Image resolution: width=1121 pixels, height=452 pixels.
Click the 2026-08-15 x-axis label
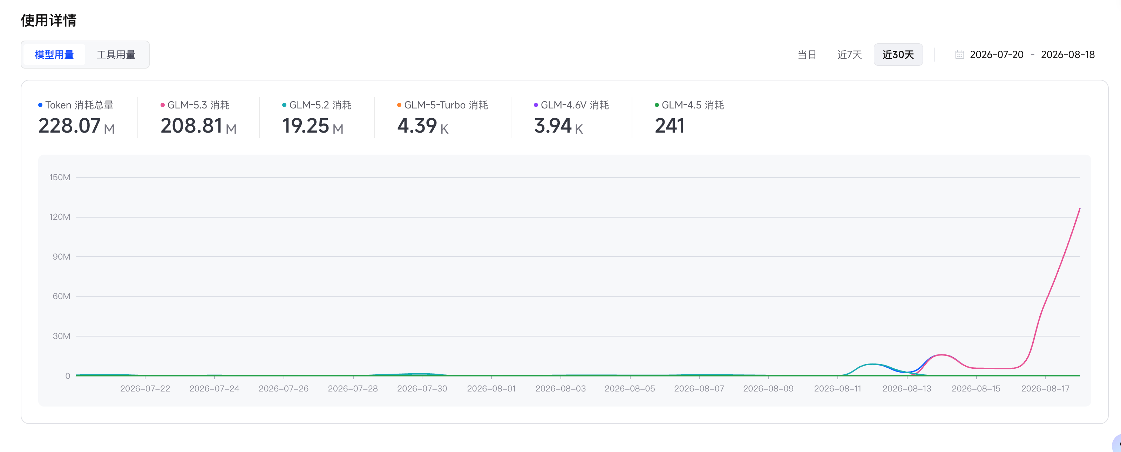click(976, 389)
